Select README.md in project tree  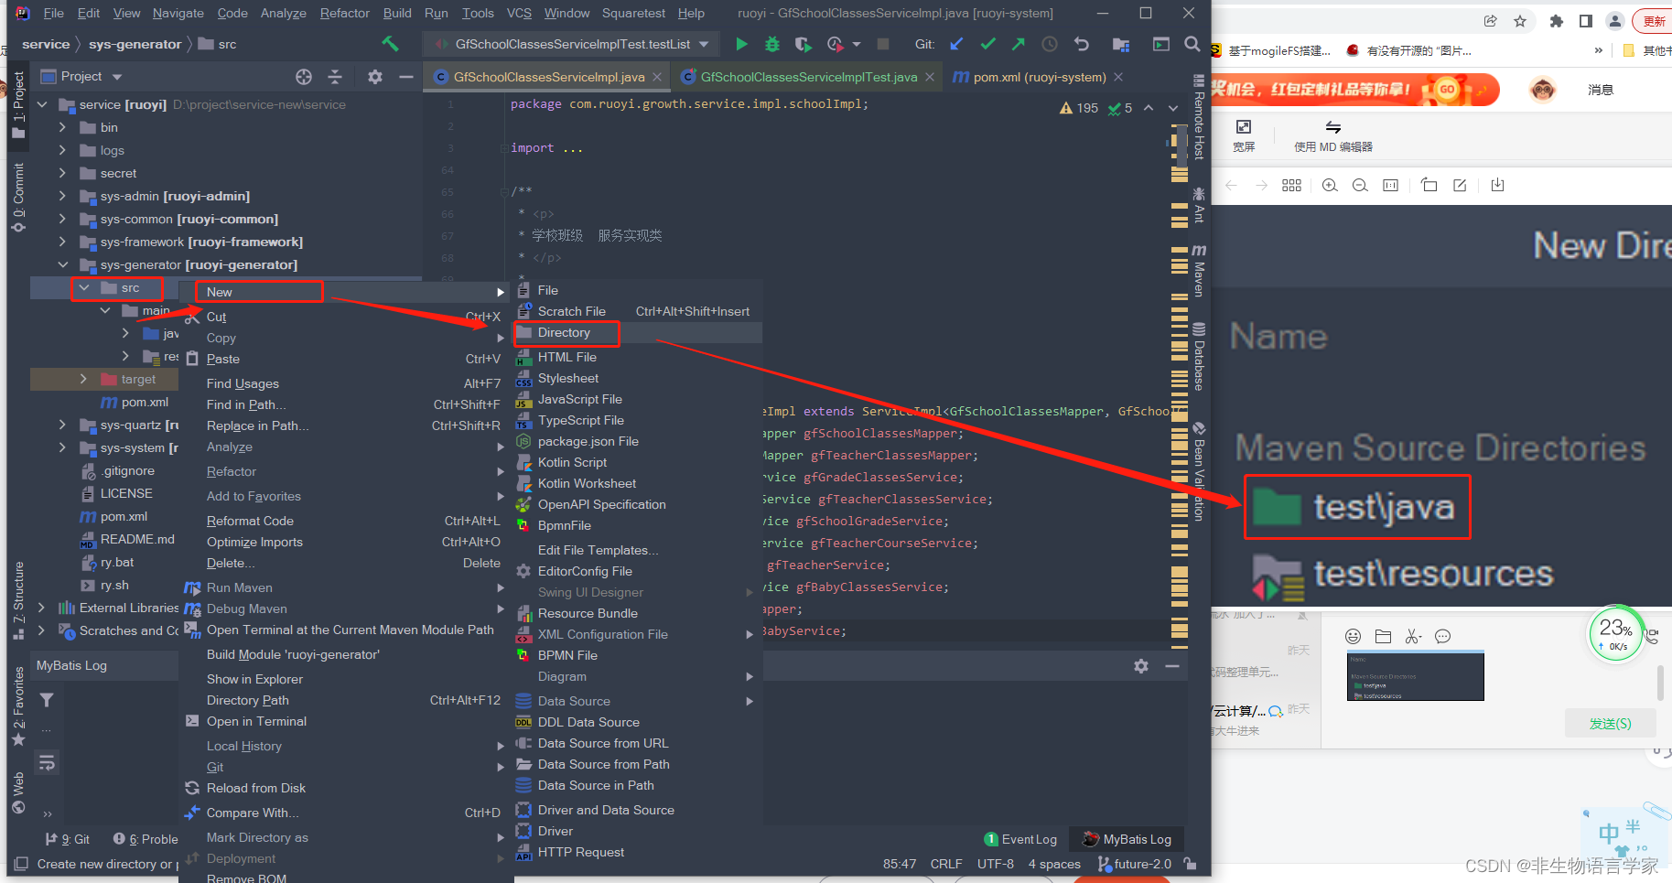(x=137, y=539)
